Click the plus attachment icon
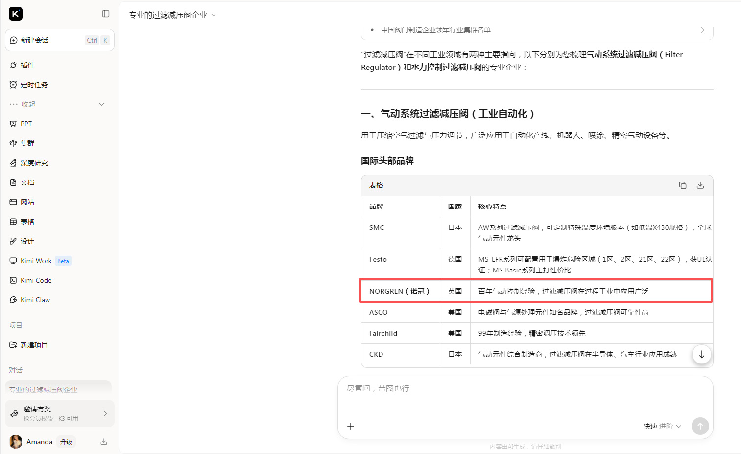 click(351, 426)
